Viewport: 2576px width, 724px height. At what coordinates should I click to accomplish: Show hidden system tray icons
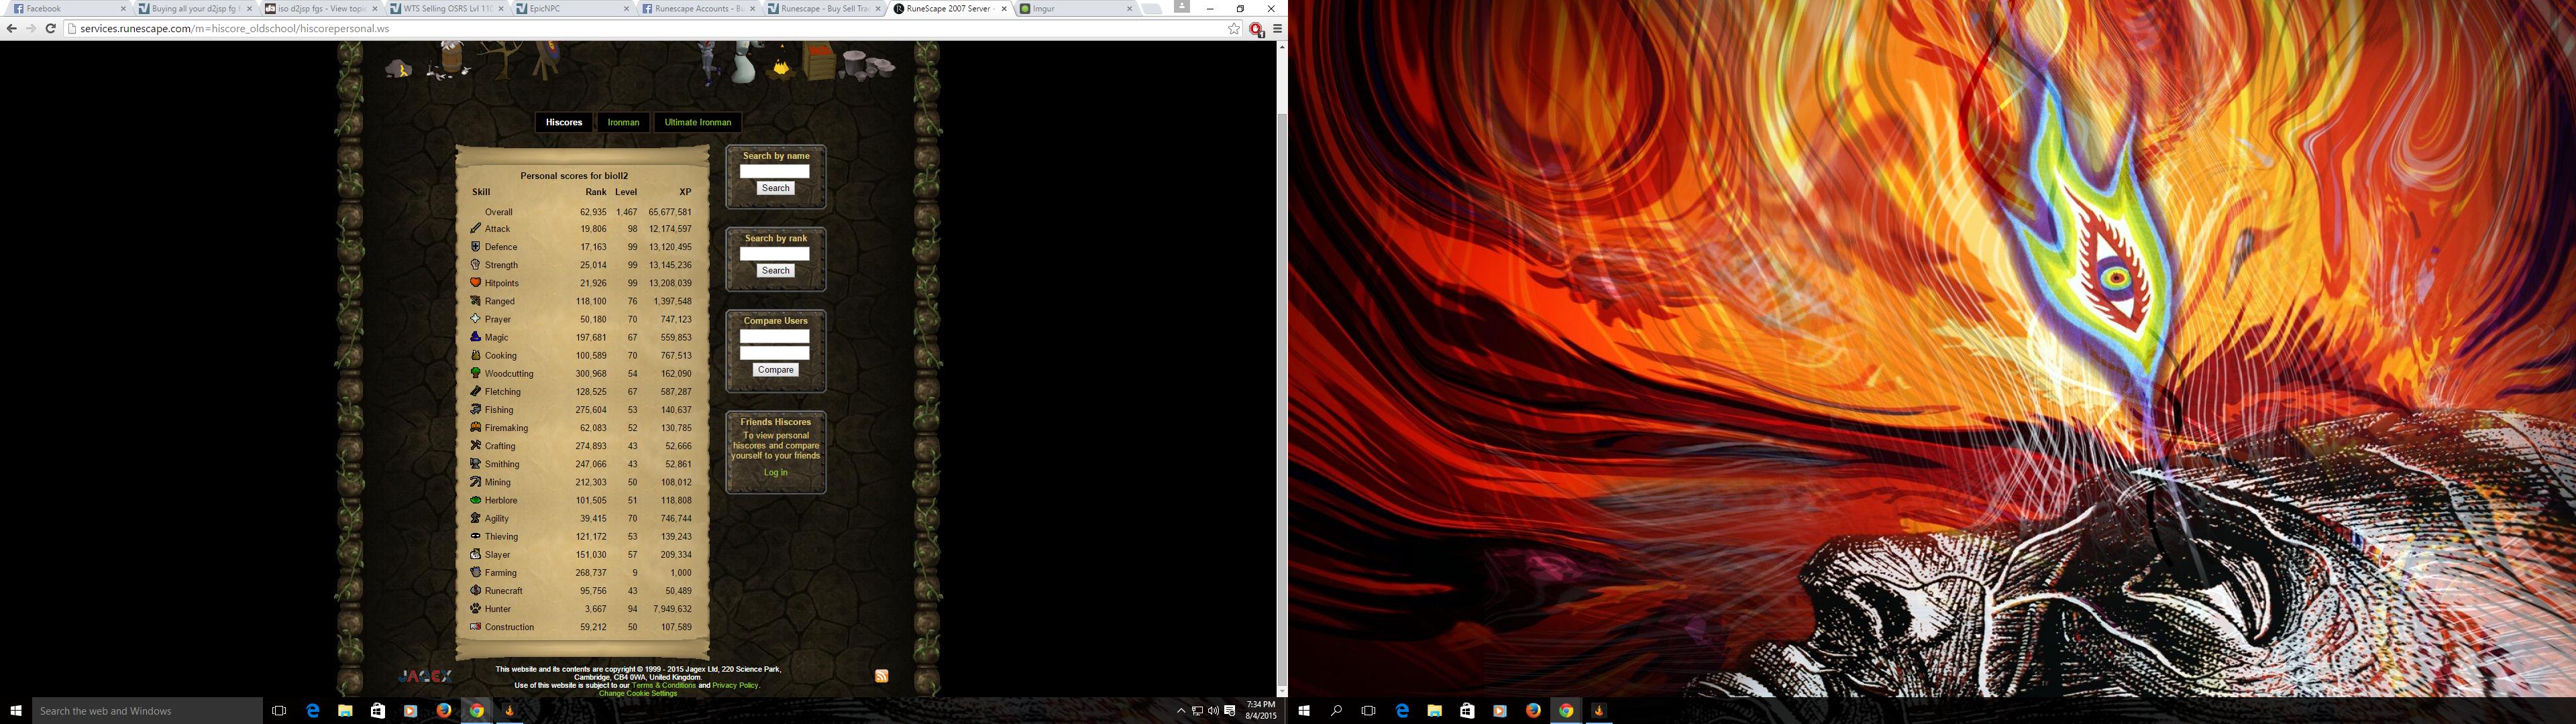click(1181, 711)
